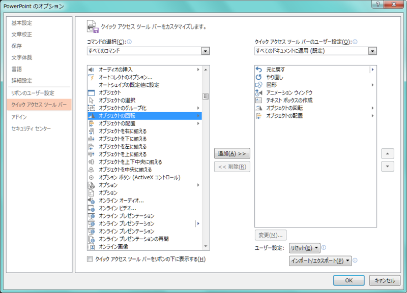Click the info icon next to リセット
Image resolution: width=407 pixels, height=293 pixels.
pos(324,248)
